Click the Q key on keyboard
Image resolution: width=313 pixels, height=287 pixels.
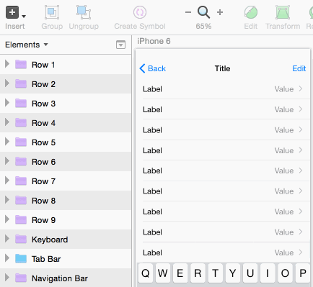(x=146, y=273)
